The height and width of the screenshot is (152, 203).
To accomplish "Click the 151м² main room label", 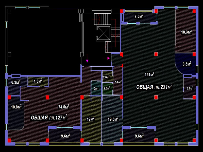I will coord(149,74).
